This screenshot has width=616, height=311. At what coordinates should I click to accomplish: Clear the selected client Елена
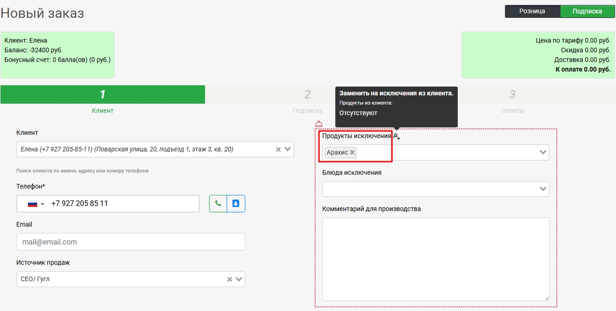278,150
